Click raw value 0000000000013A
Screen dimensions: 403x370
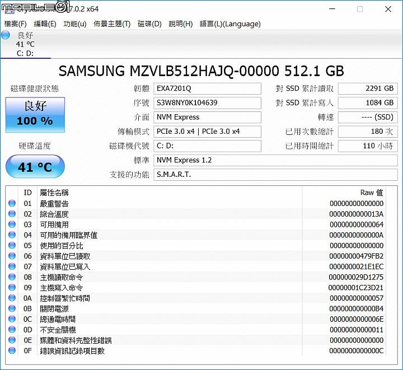356,214
